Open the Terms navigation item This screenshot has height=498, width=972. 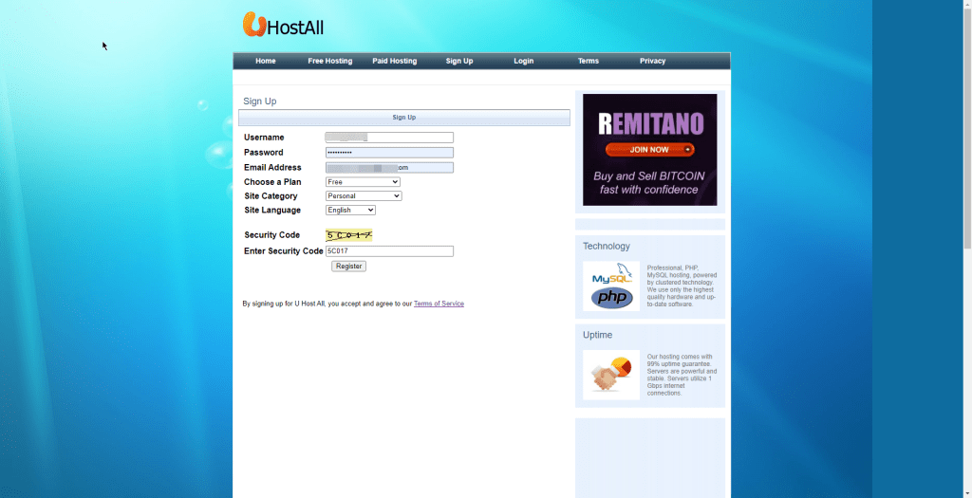589,61
